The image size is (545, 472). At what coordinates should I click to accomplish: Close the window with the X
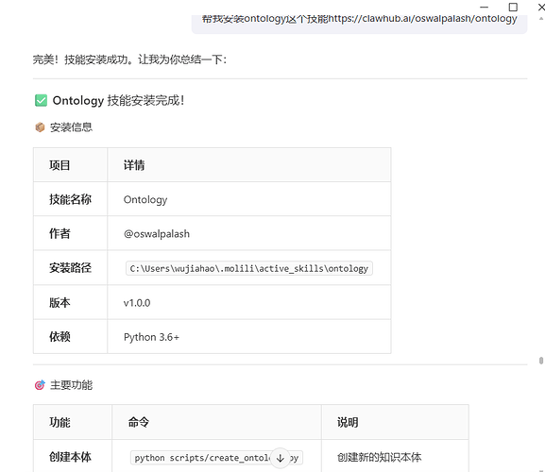pyautogui.click(x=541, y=7)
